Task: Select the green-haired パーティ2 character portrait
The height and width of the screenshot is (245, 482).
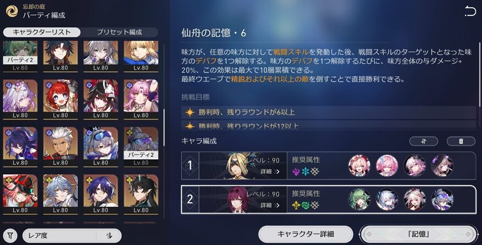Action: pos(20,56)
